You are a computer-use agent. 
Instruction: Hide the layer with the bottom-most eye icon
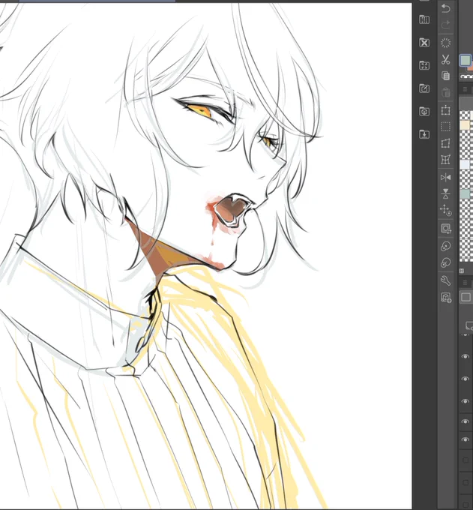[x=466, y=439]
